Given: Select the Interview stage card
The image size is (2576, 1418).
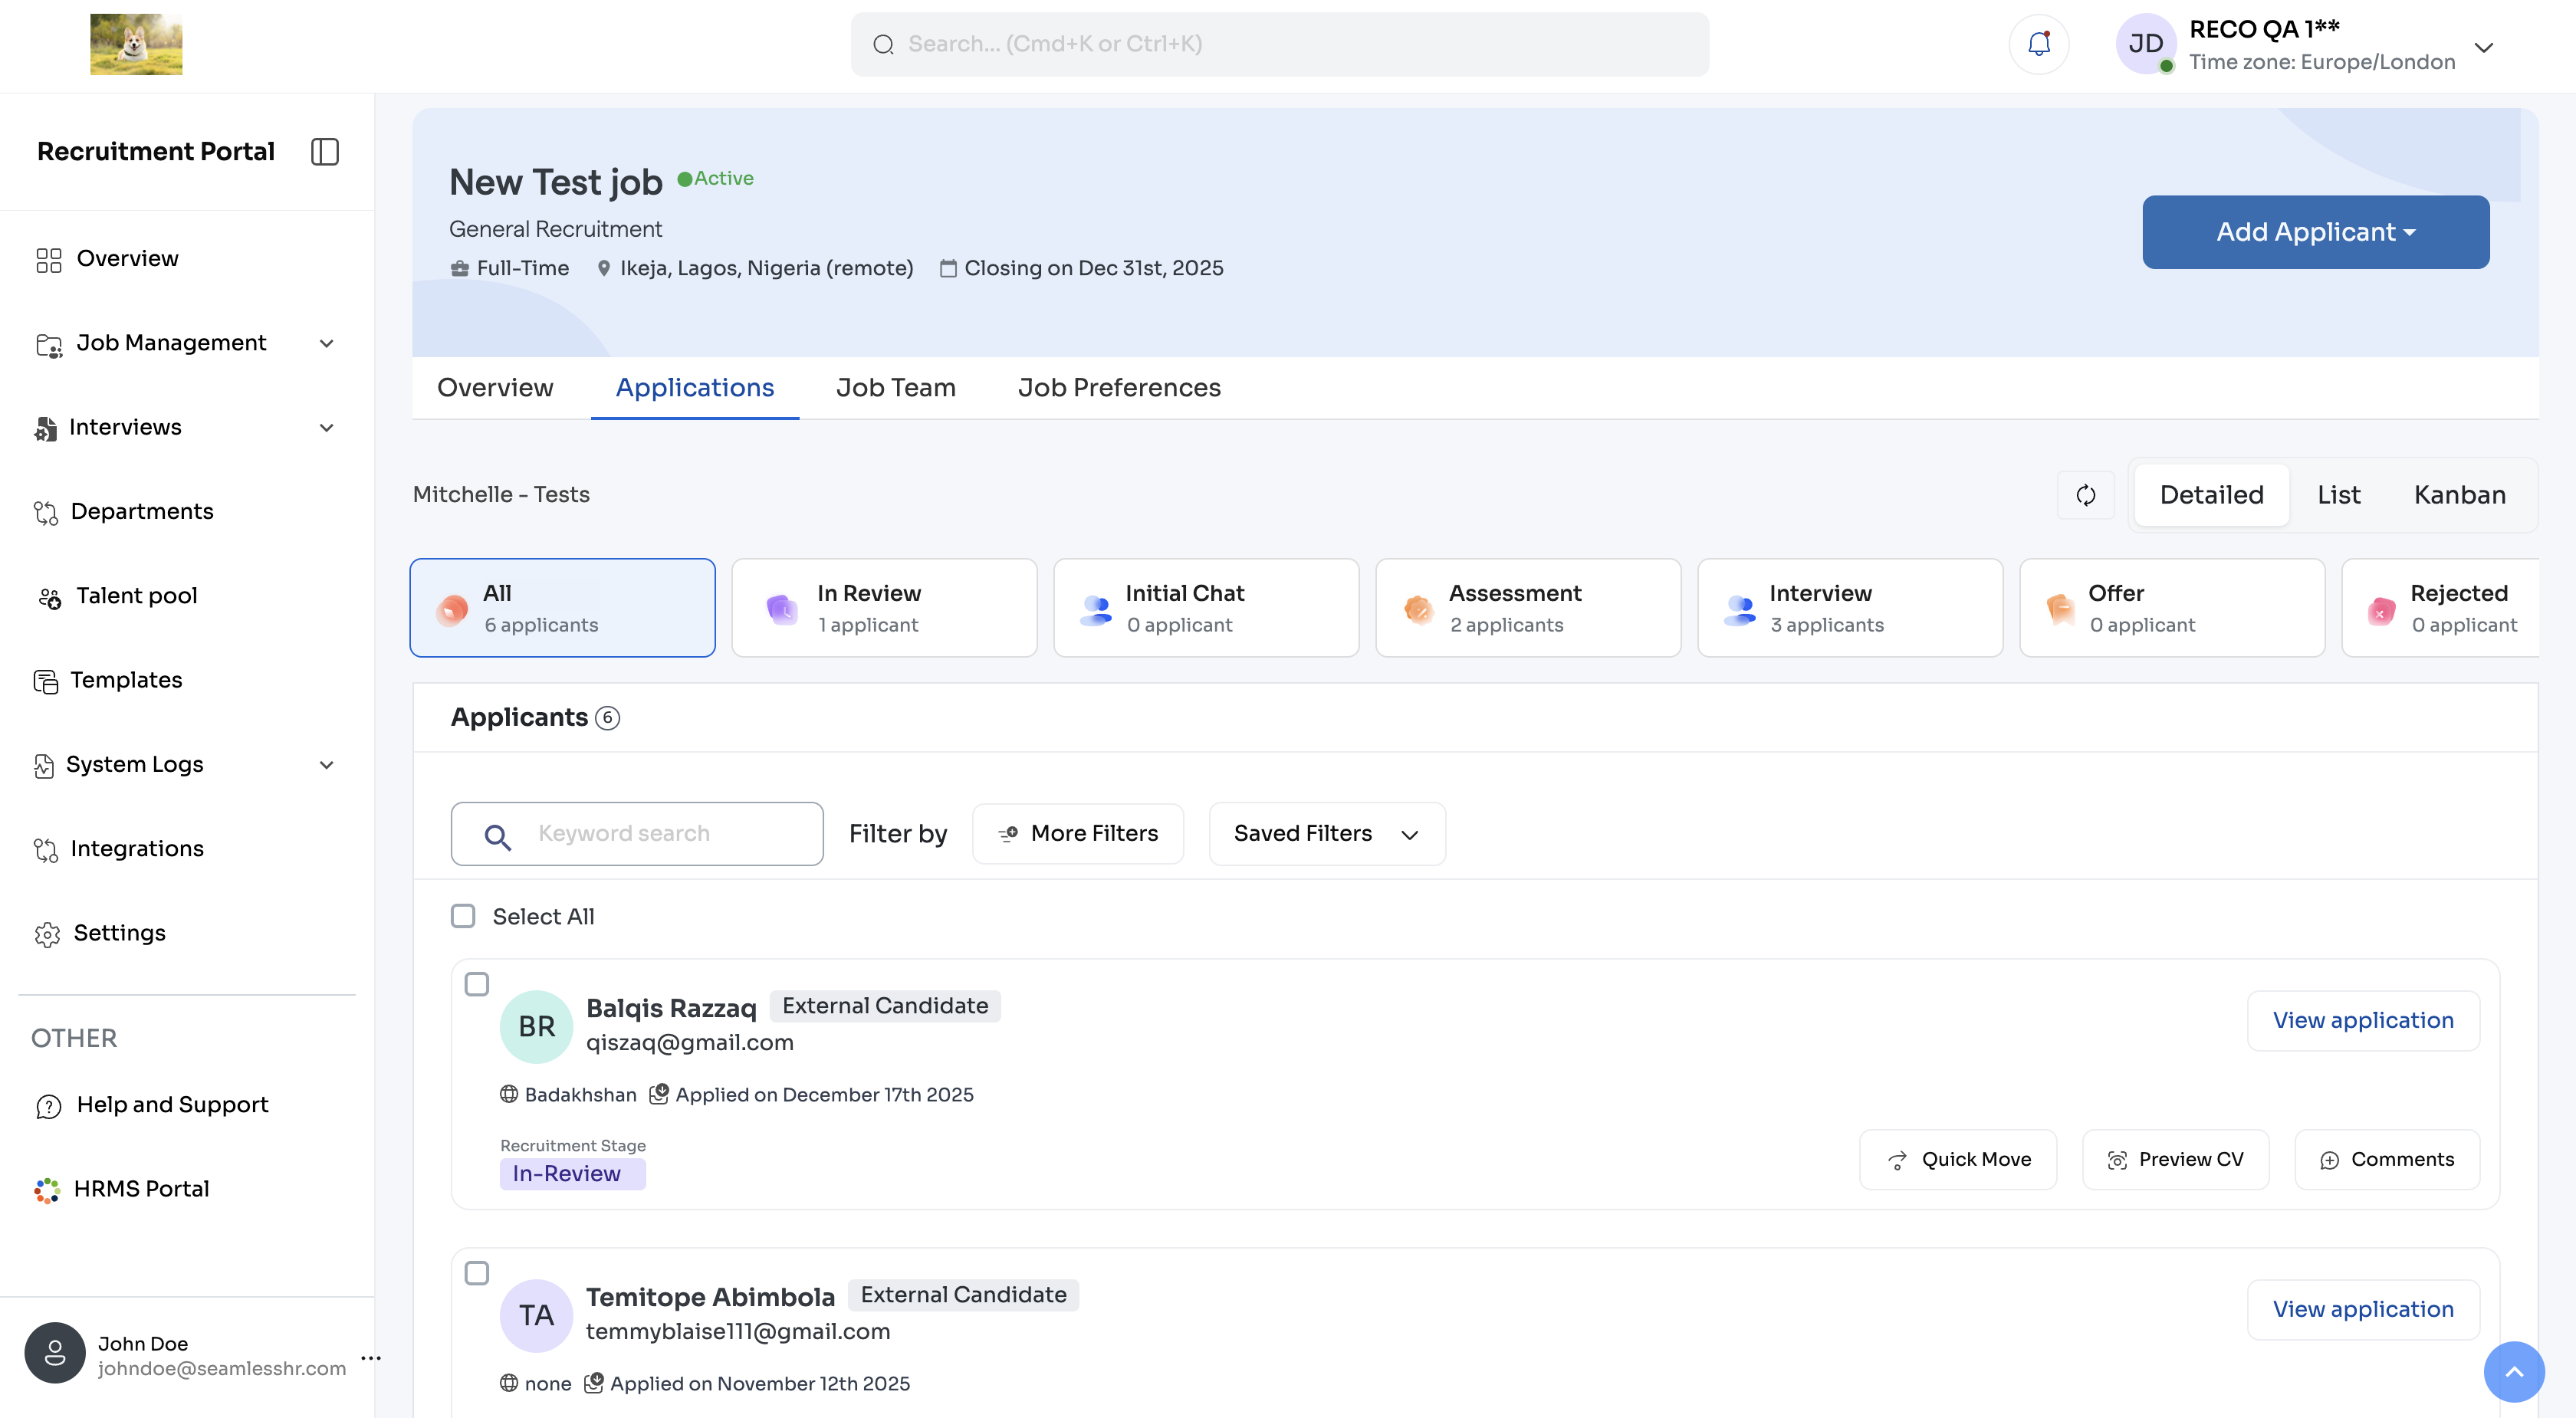Looking at the screenshot, I should (x=1849, y=608).
